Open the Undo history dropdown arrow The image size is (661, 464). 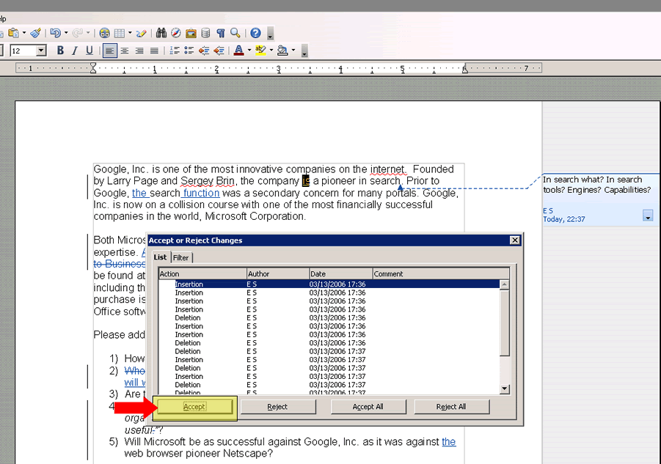coord(66,33)
